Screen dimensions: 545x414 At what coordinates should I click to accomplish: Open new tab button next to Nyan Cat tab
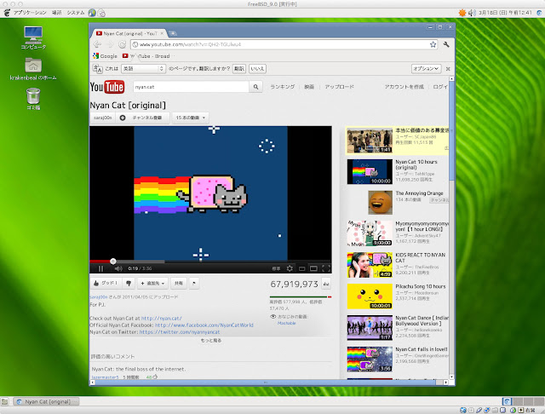[173, 33]
